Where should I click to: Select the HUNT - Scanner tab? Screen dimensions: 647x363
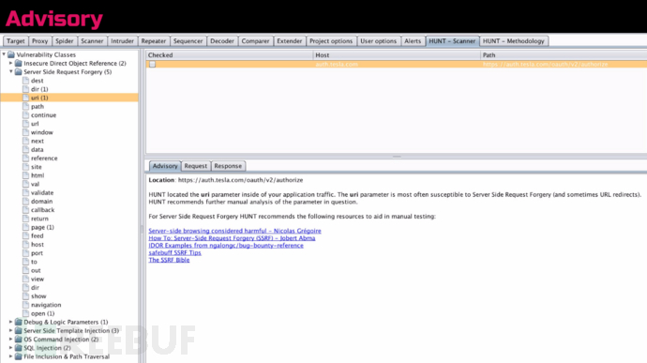click(x=452, y=41)
